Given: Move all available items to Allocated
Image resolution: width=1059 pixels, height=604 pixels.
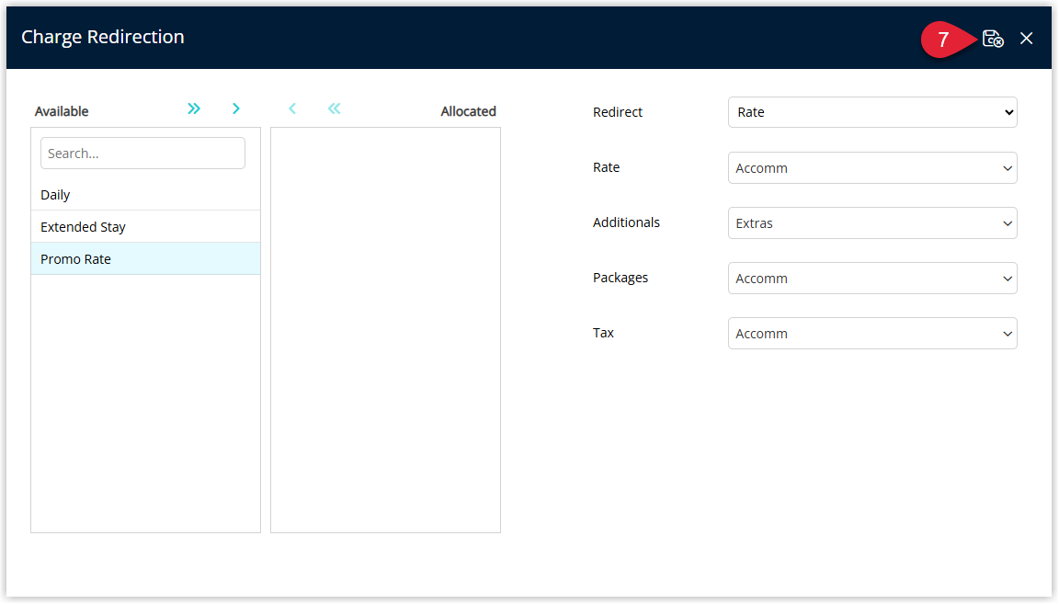Looking at the screenshot, I should click(x=194, y=108).
